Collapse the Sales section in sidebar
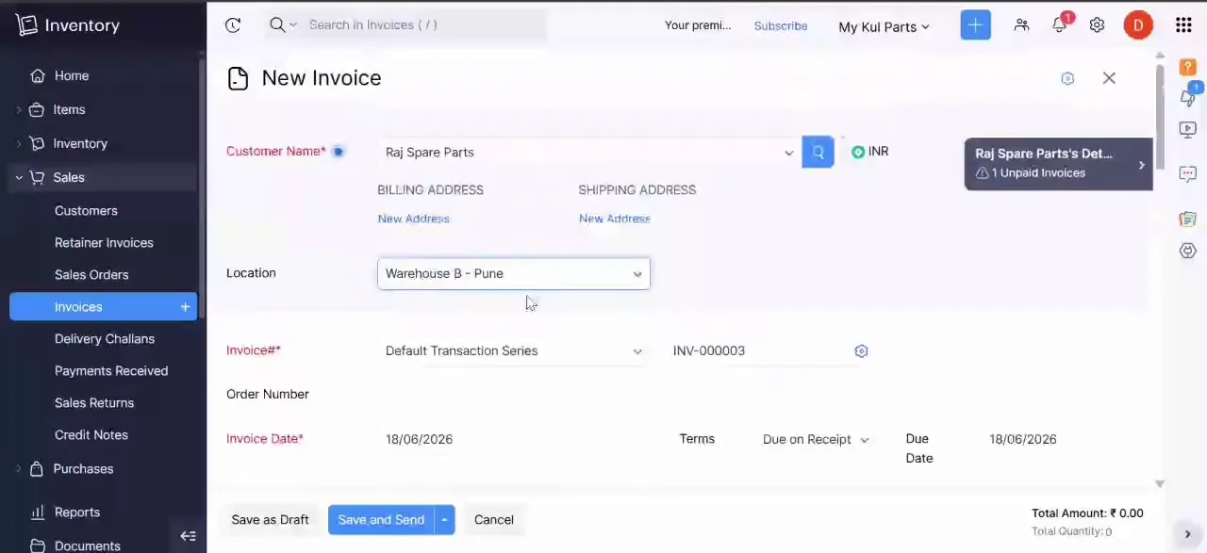 pyautogui.click(x=19, y=177)
